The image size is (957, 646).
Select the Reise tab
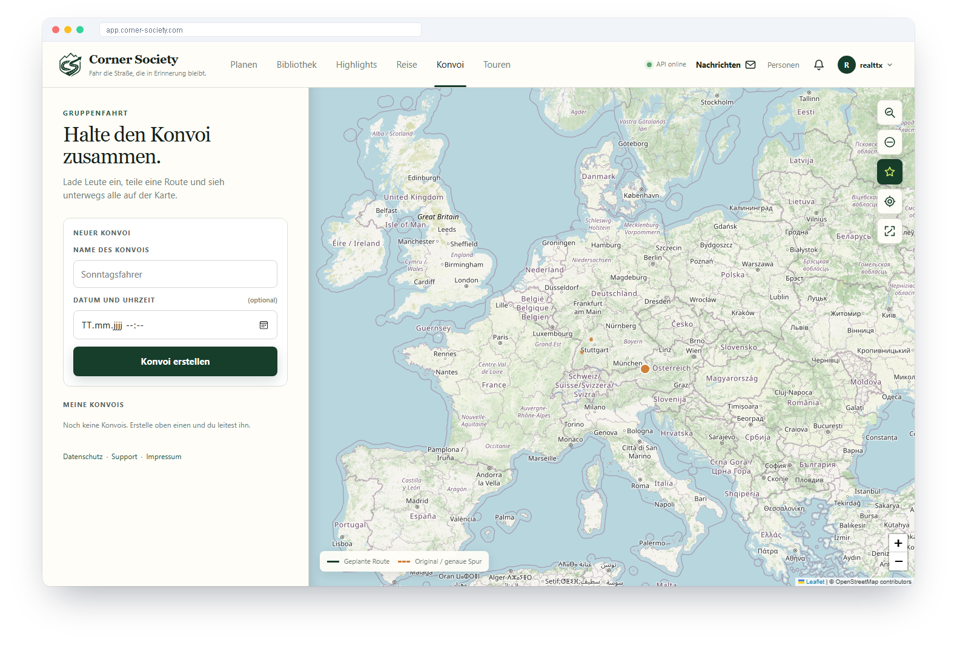point(406,65)
